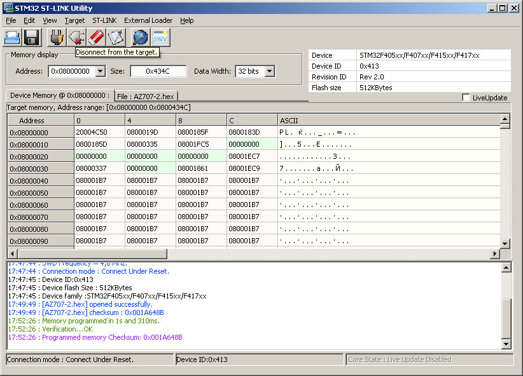Viewport: 523px width, 376px height.
Task: Open the SWV viewer icon
Action: click(160, 37)
